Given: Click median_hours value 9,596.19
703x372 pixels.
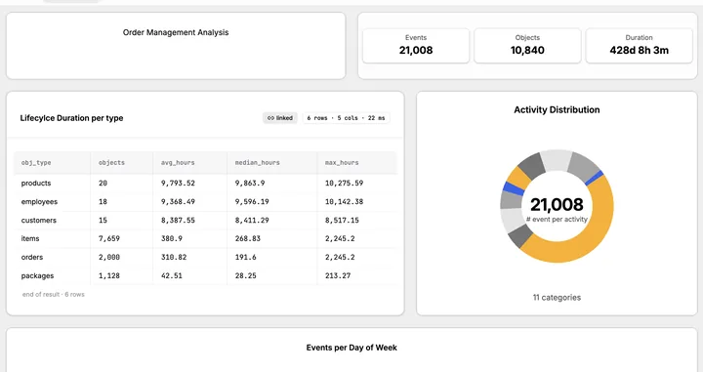Looking at the screenshot, I should pyautogui.click(x=252, y=202).
